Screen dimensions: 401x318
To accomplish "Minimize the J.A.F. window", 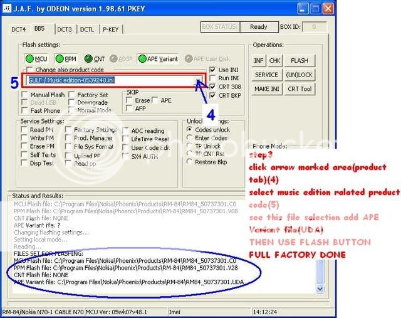I will [303, 9].
